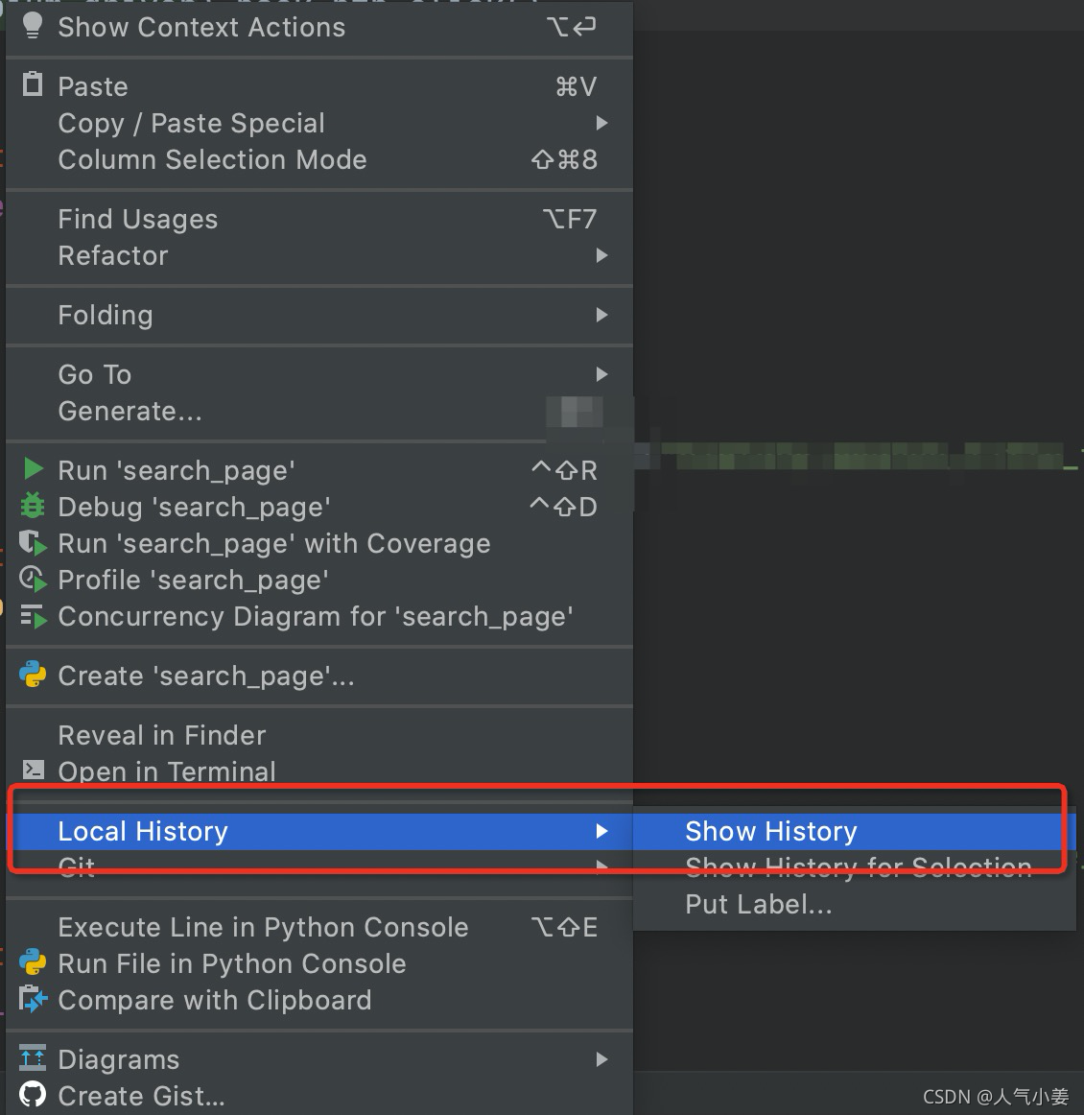Image resolution: width=1084 pixels, height=1115 pixels.
Task: Click the Python icon beside Create 'search_page'
Action: pos(32,676)
